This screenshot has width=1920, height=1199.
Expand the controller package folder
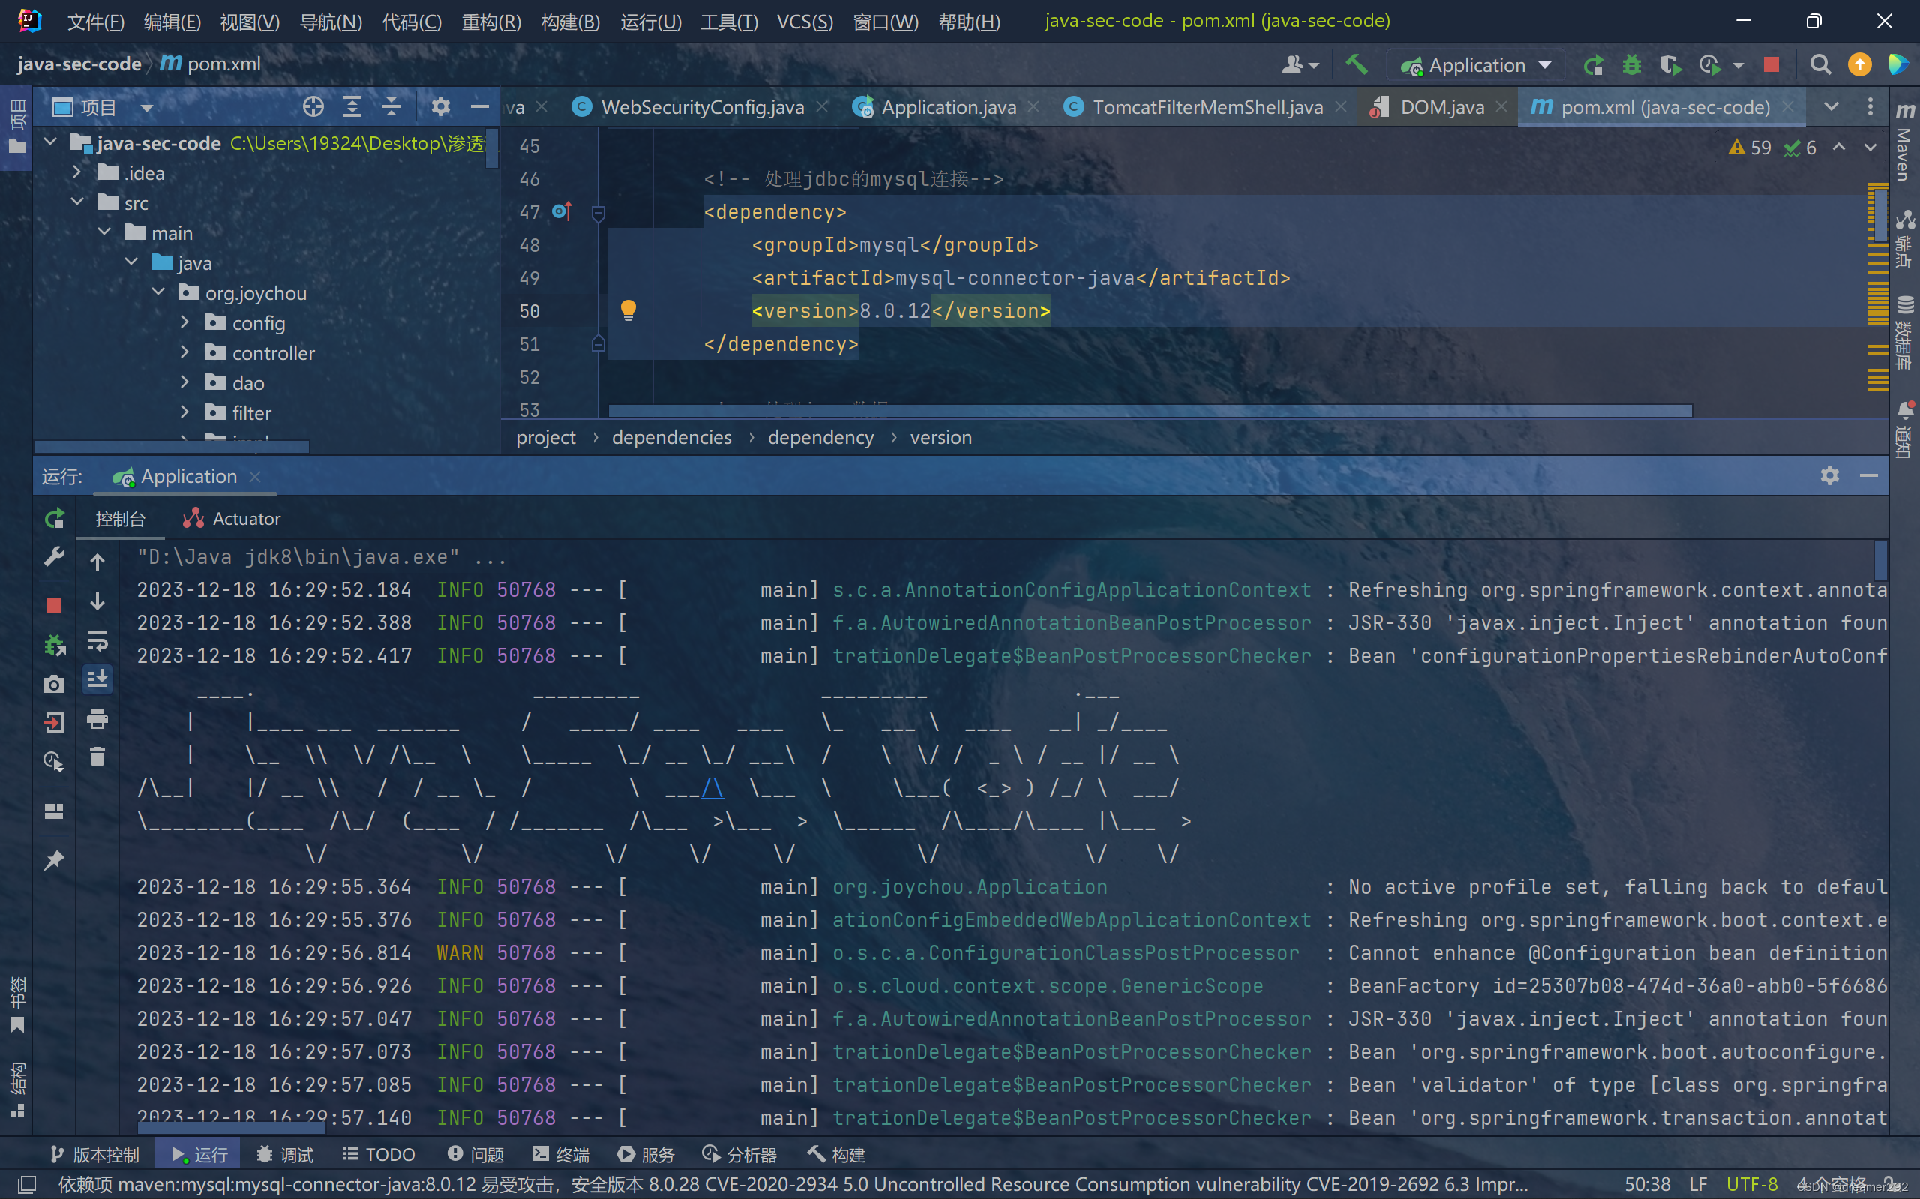click(184, 353)
